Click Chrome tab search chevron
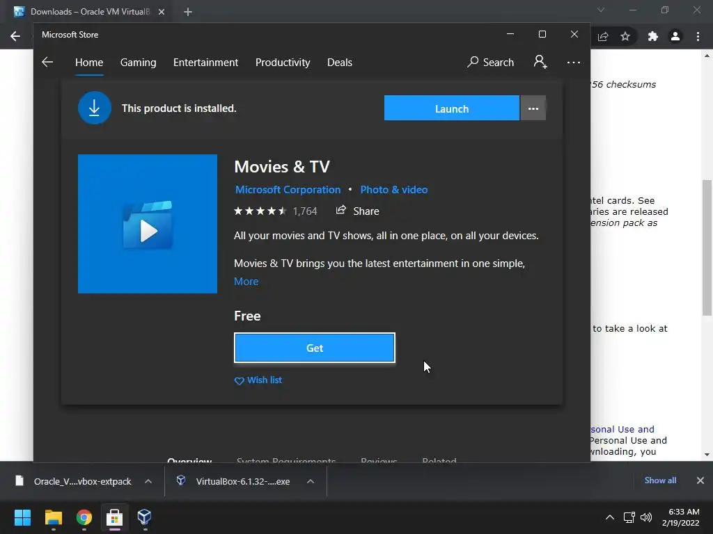 [x=601, y=10]
